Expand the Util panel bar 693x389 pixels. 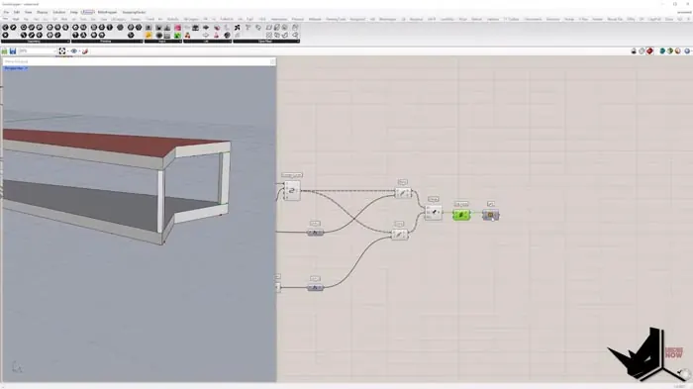click(207, 42)
